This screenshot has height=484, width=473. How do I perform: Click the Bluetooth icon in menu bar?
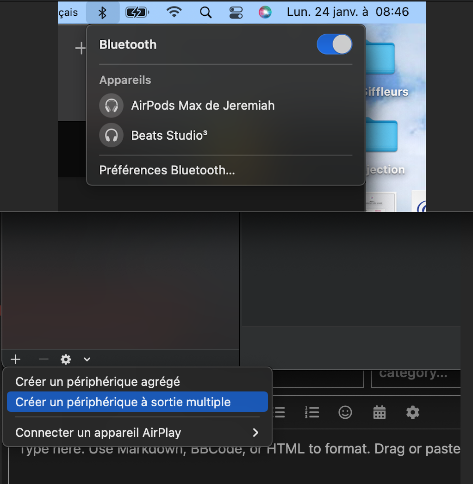coord(102,12)
